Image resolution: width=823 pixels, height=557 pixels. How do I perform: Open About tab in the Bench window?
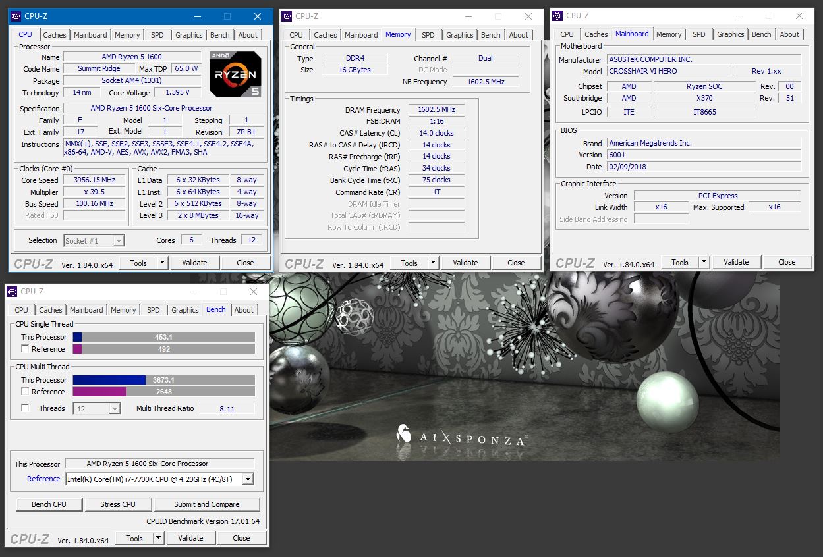244,310
